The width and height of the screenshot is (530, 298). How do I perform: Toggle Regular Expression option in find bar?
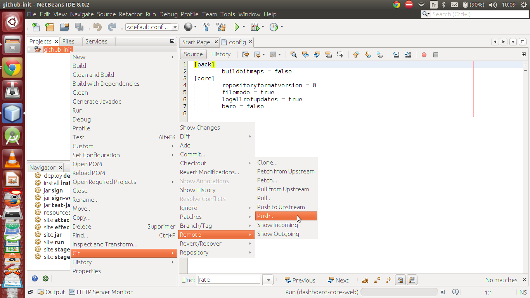(x=388, y=280)
